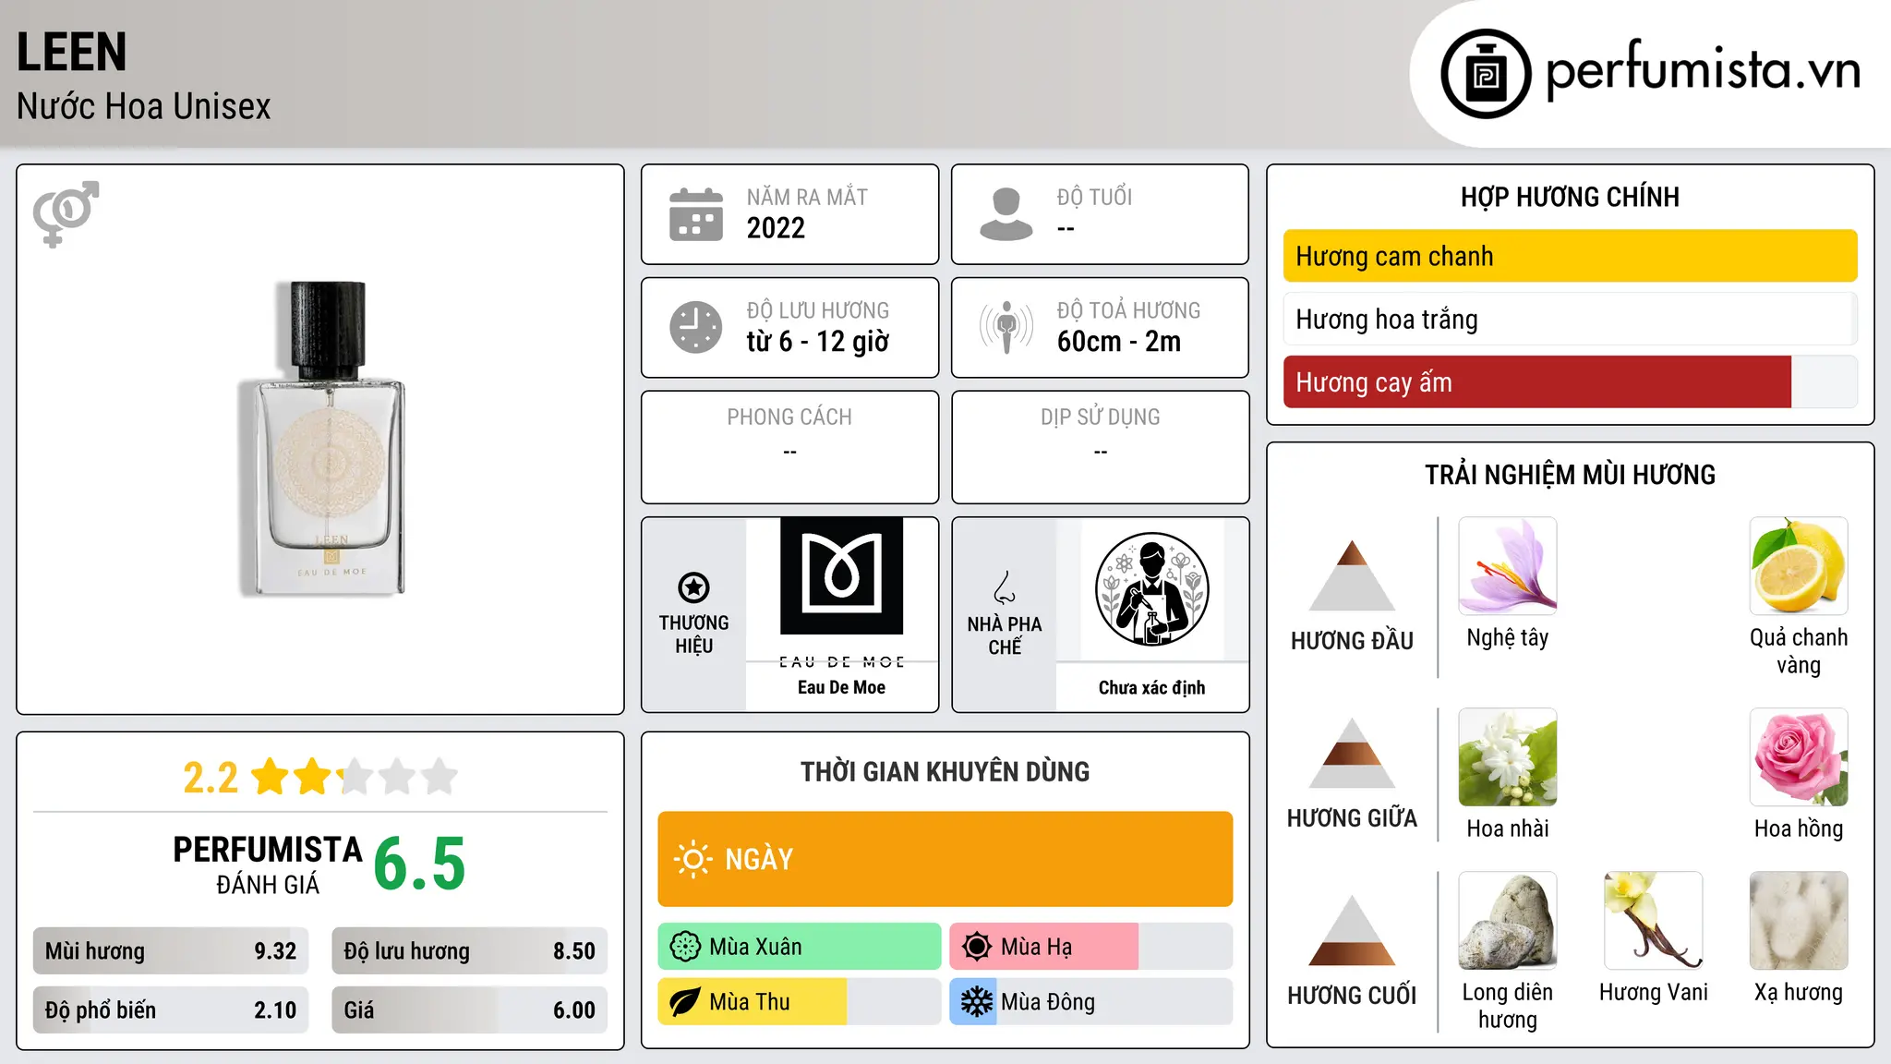The image size is (1891, 1064).
Task: Click the sillage value 60cm - 2m
Action: pyautogui.click(x=1118, y=341)
